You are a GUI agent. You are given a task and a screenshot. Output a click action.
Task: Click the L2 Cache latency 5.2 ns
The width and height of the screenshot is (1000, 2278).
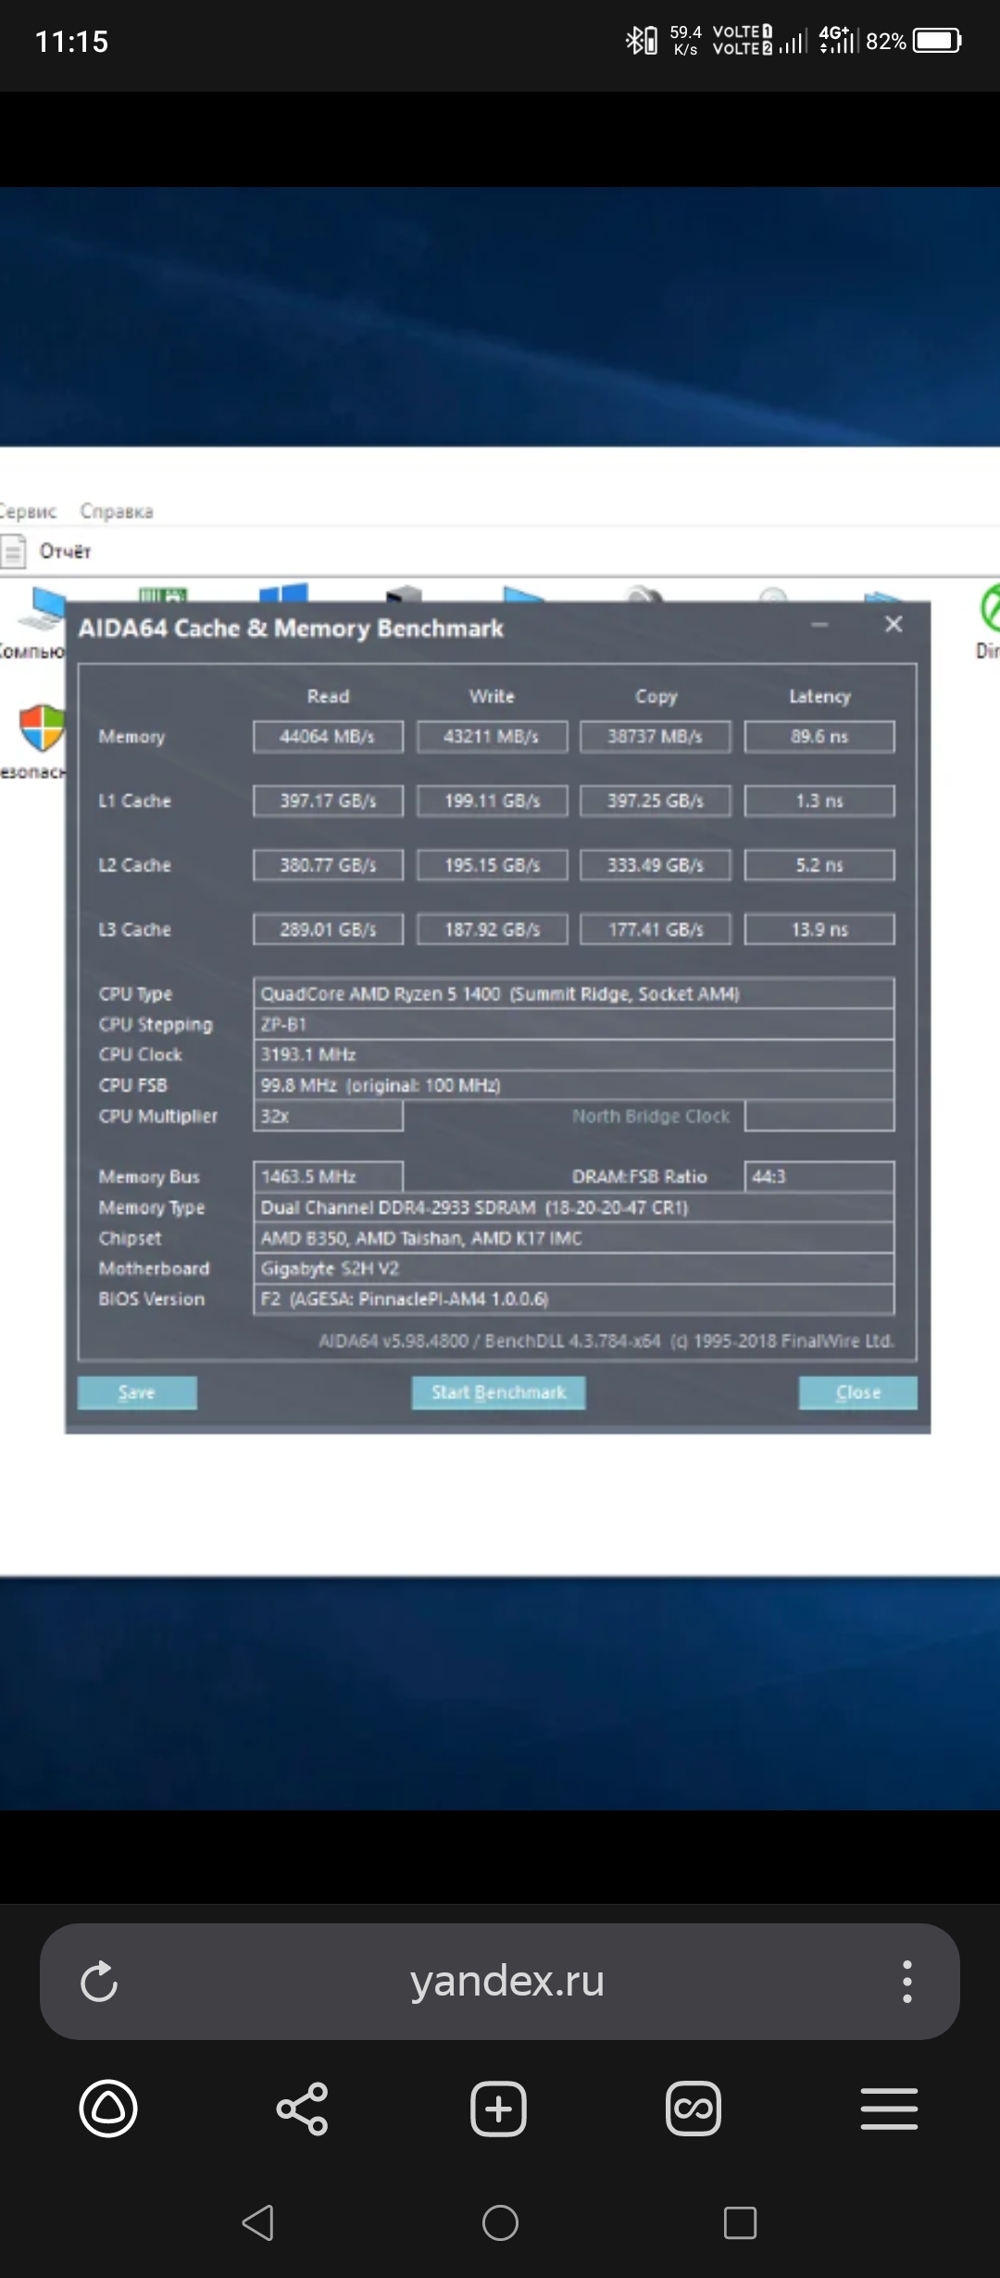click(x=819, y=865)
